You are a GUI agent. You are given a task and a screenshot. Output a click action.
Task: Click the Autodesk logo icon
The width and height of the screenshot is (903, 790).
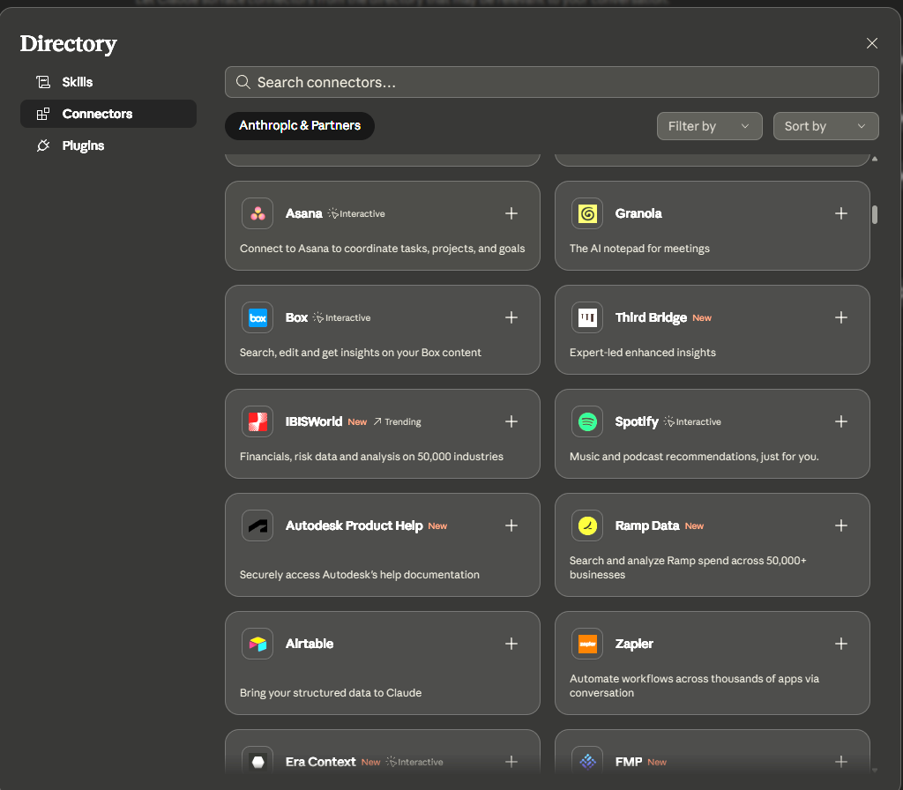tap(257, 525)
